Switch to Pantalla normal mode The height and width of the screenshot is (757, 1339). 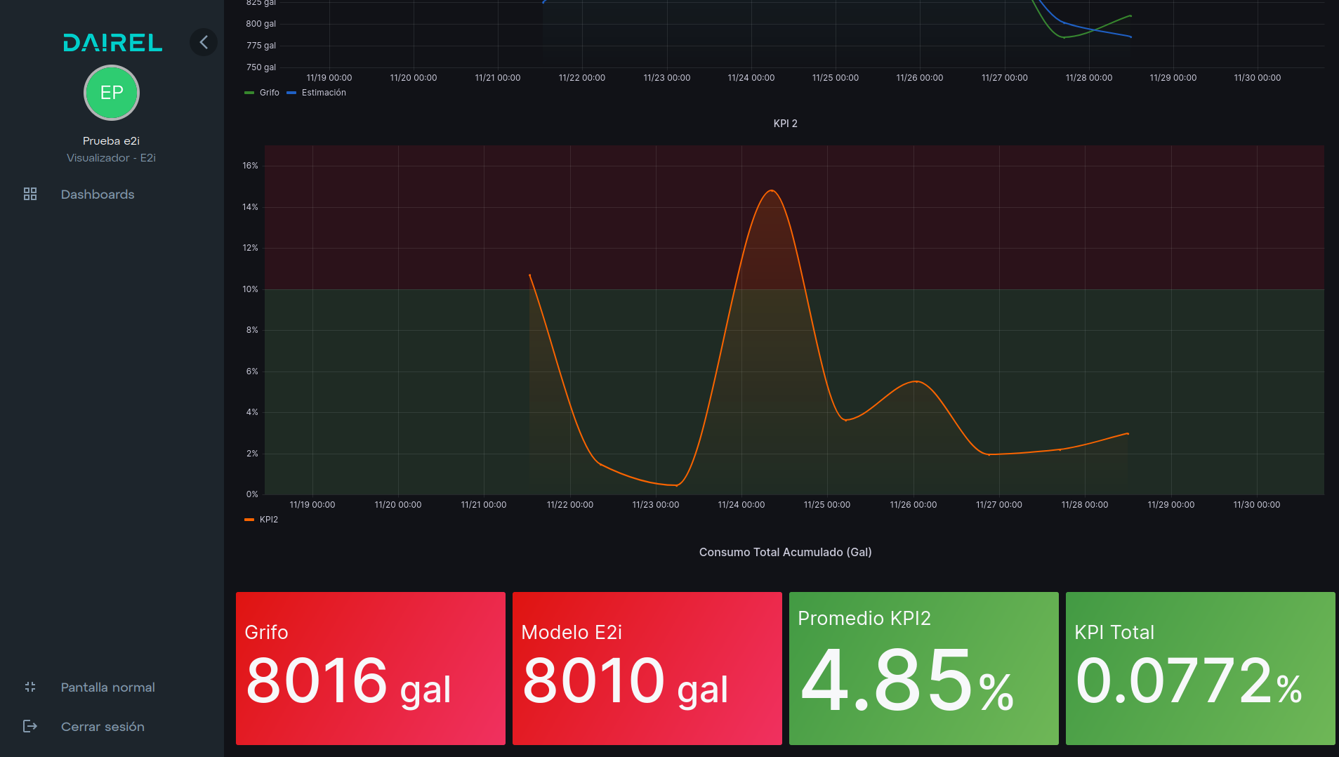coord(108,687)
